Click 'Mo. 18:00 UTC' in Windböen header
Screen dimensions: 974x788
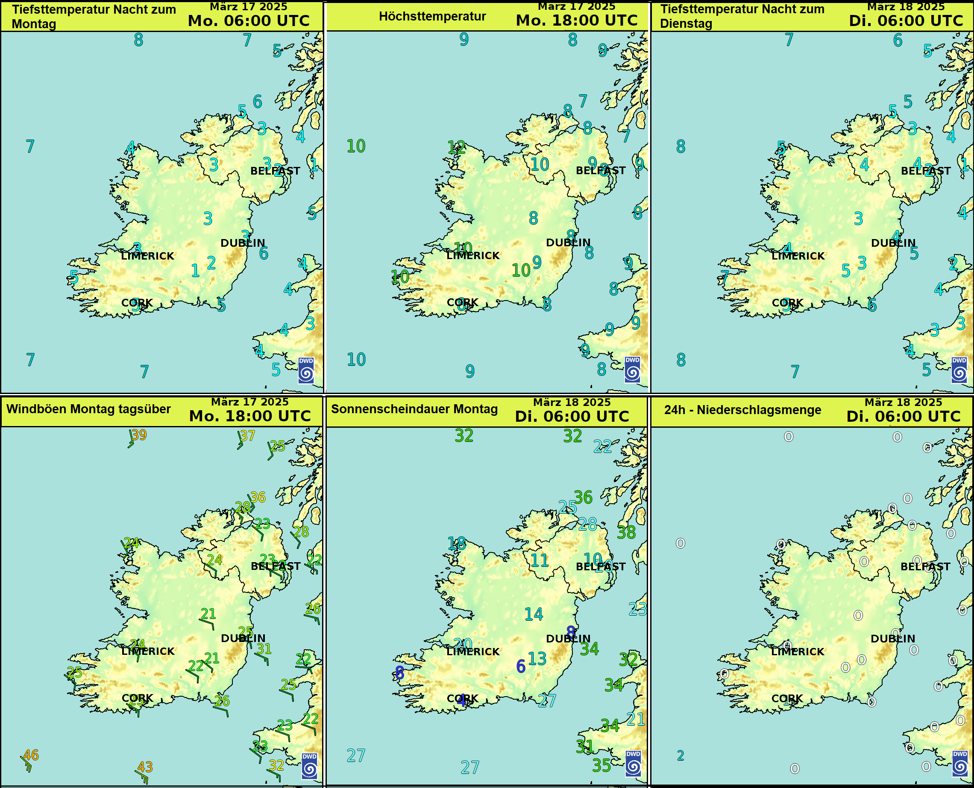(250, 416)
